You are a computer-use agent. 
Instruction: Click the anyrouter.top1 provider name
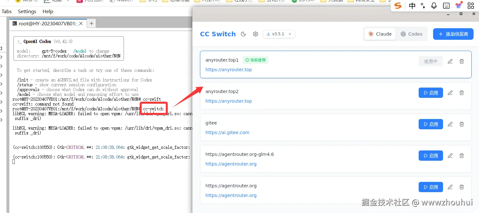pyautogui.click(x=222, y=60)
